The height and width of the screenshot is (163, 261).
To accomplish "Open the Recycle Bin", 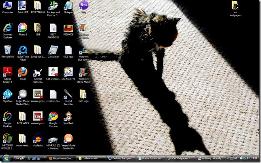I will coord(7,52).
